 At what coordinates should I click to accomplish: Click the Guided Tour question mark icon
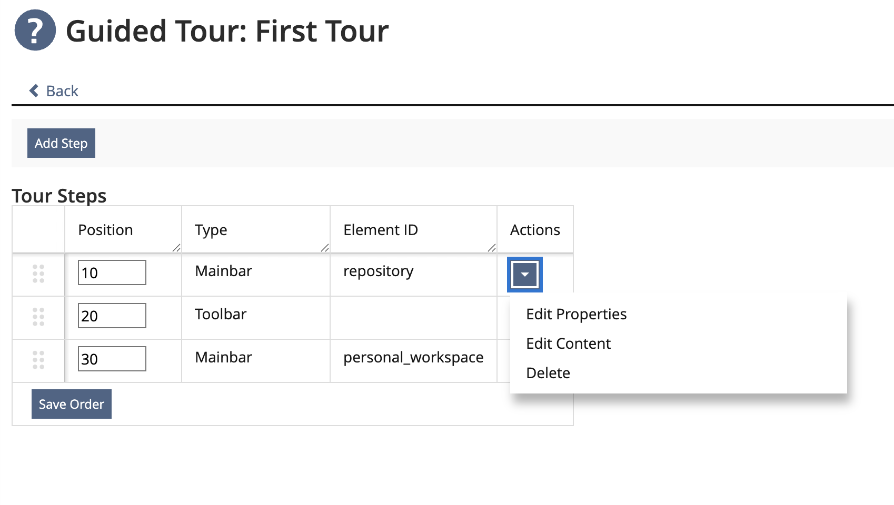[35, 31]
